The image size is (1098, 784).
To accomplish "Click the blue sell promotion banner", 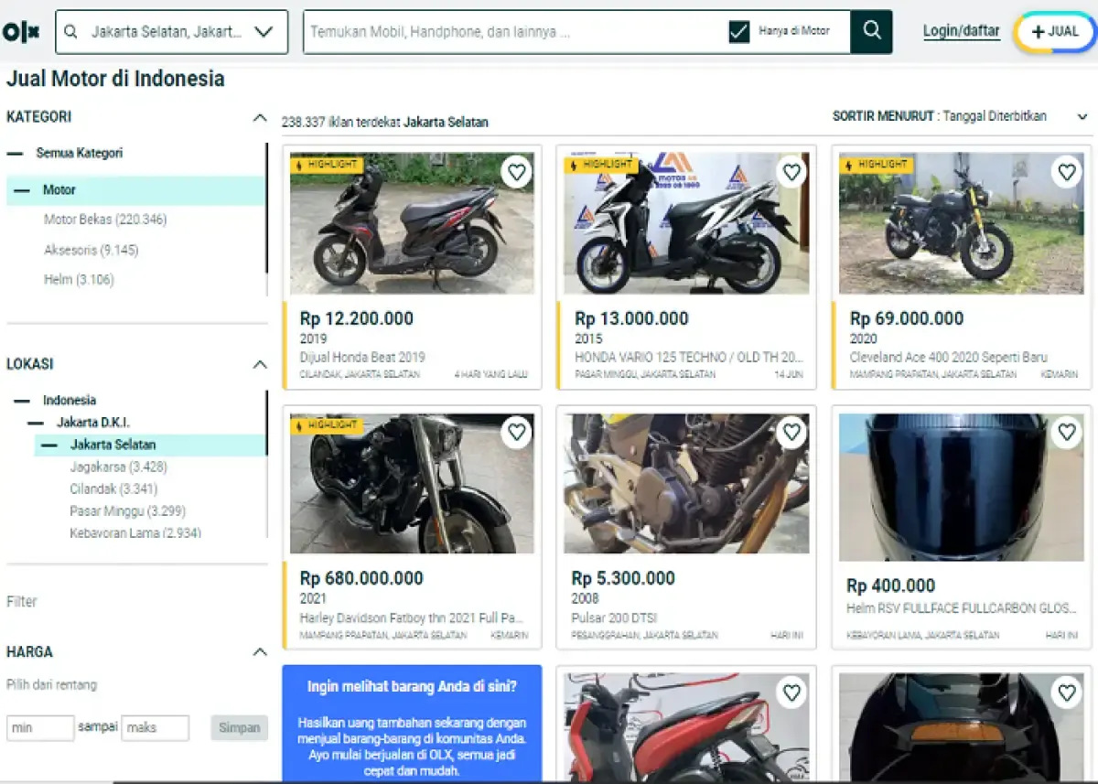I will pyautogui.click(x=412, y=723).
